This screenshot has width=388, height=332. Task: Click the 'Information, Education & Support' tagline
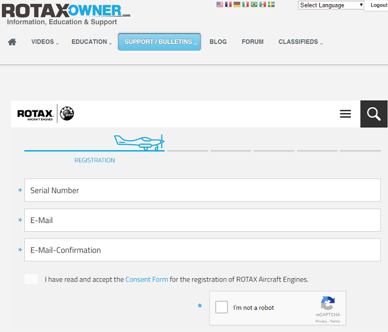click(x=62, y=22)
